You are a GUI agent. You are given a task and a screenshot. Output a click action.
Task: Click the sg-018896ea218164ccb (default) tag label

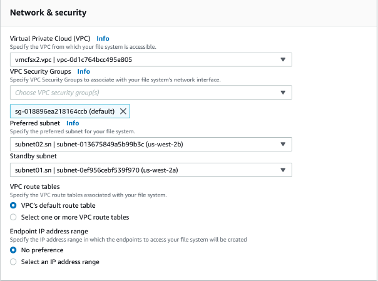64,111
